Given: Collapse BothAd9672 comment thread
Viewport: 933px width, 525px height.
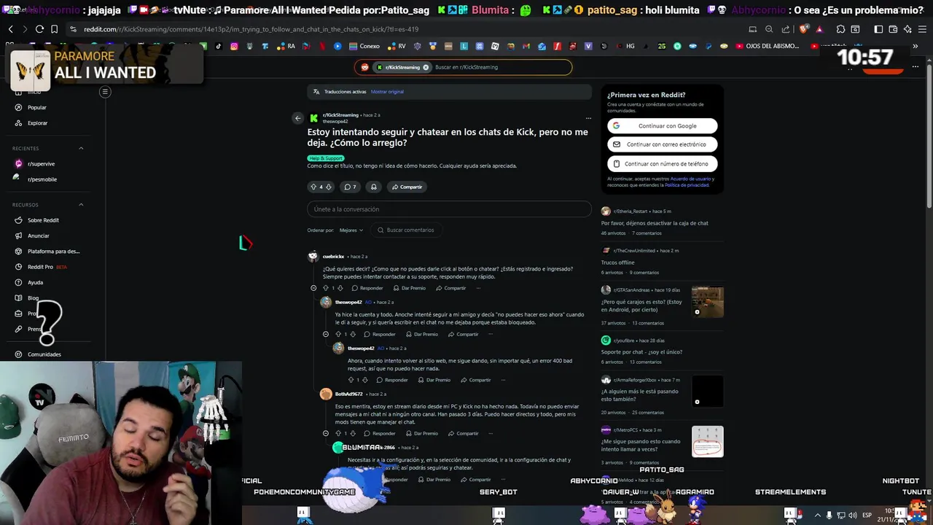Looking at the screenshot, I should [x=326, y=433].
